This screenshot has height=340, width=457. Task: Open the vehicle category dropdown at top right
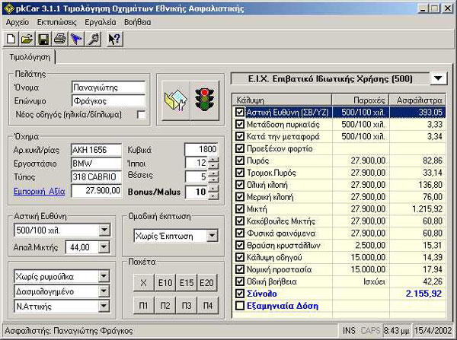(x=439, y=78)
